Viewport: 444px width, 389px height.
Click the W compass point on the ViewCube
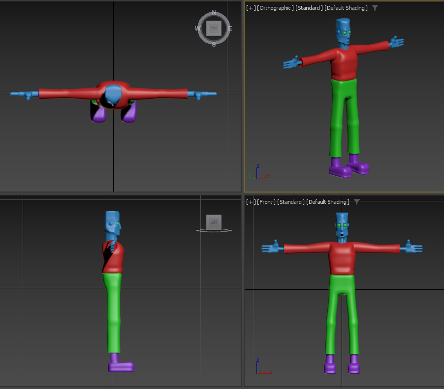(x=197, y=28)
